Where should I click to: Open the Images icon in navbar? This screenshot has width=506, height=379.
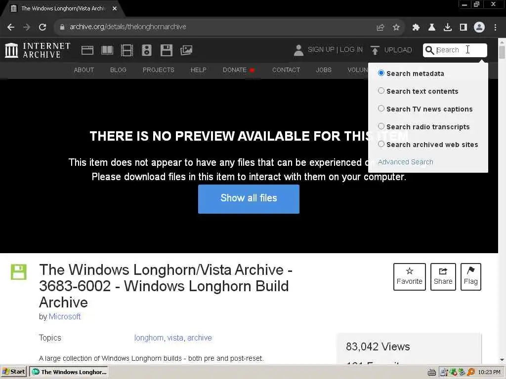tap(186, 50)
